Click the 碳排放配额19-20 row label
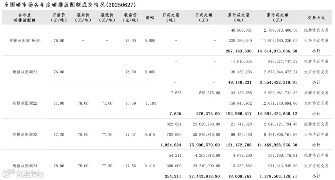Image resolution: width=335 pixels, height=180 pixels. point(25,41)
